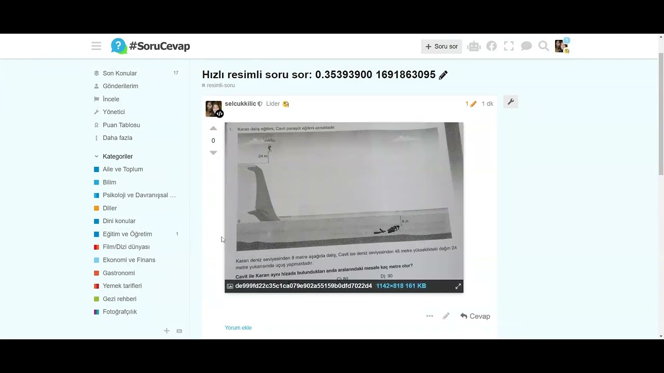Screen dimensions: 664x373
Task: Downvote the post with down arrow
Action: pyautogui.click(x=213, y=153)
